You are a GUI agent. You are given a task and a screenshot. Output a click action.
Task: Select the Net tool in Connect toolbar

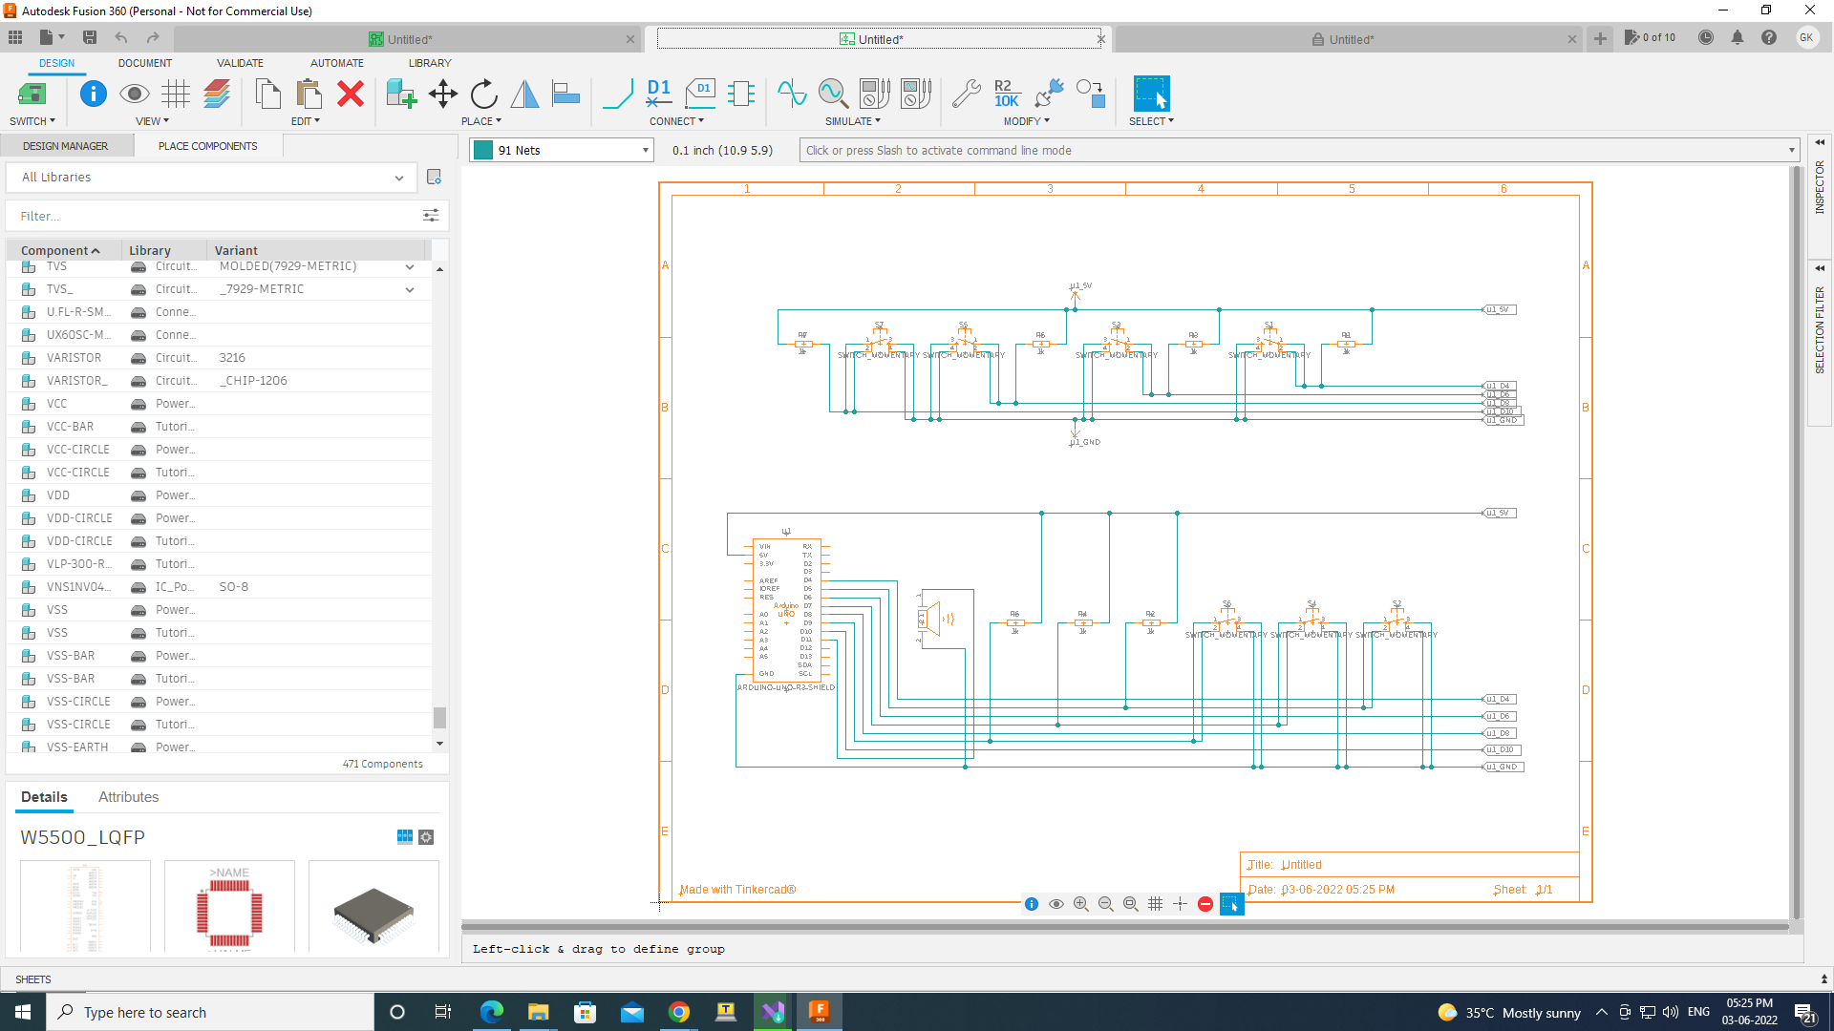pyautogui.click(x=617, y=94)
